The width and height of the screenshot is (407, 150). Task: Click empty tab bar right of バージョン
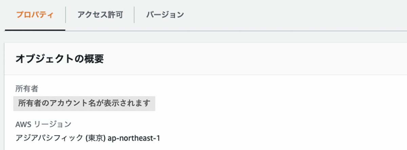click(295, 15)
